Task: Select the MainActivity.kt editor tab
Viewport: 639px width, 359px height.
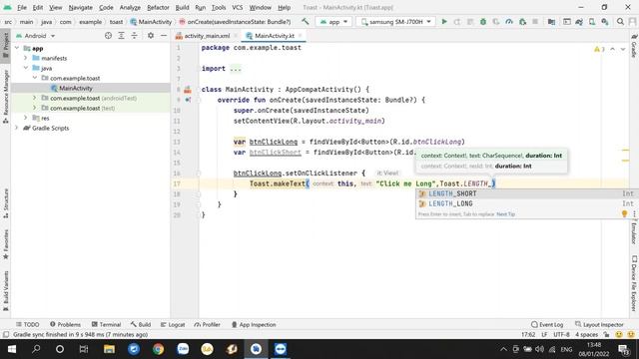Action: [x=275, y=36]
